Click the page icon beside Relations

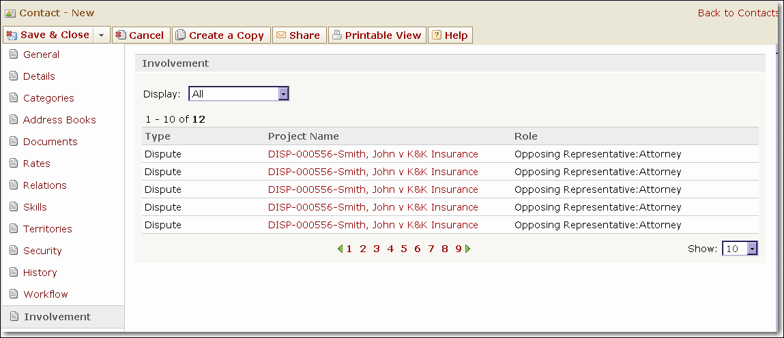14,185
